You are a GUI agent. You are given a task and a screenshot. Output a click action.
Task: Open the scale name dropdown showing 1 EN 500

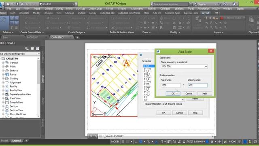click(206, 67)
